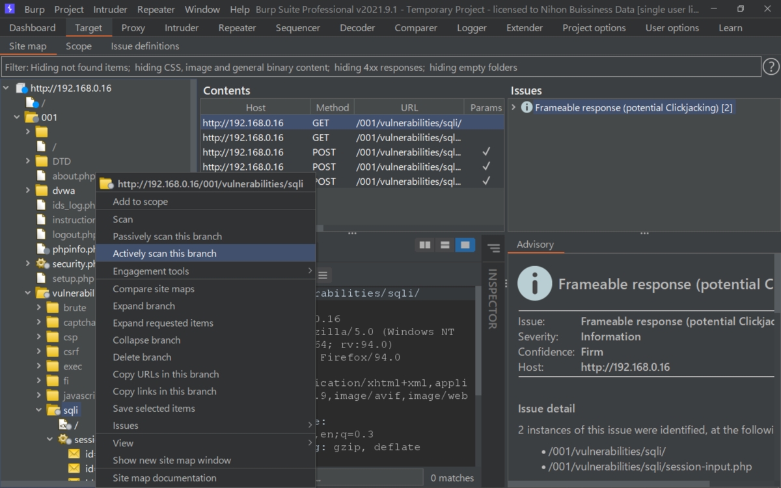
Task: Click the csp folder icon
Action: click(x=53, y=337)
